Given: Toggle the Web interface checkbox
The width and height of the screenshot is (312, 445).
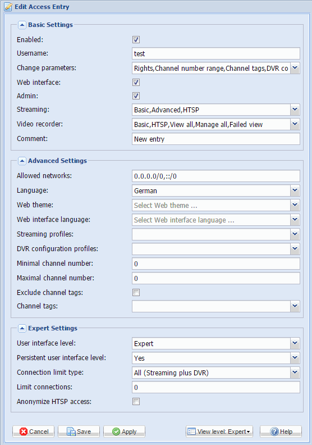Looking at the screenshot, I should [136, 83].
